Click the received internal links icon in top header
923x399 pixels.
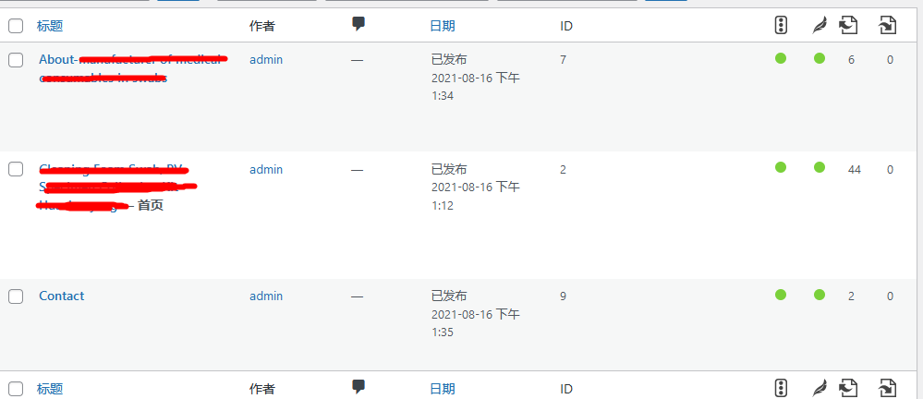[888, 25]
